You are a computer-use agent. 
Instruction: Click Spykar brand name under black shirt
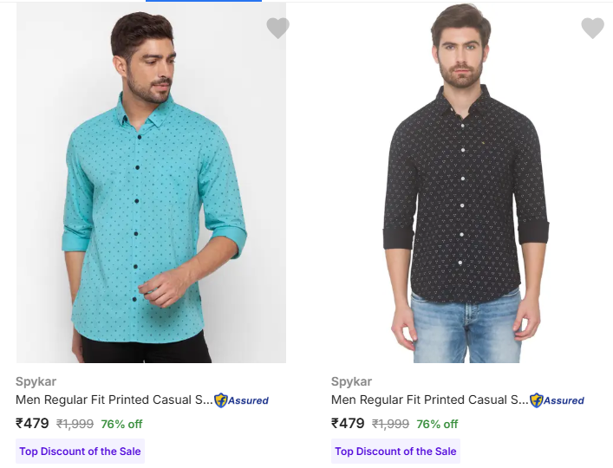coord(351,381)
